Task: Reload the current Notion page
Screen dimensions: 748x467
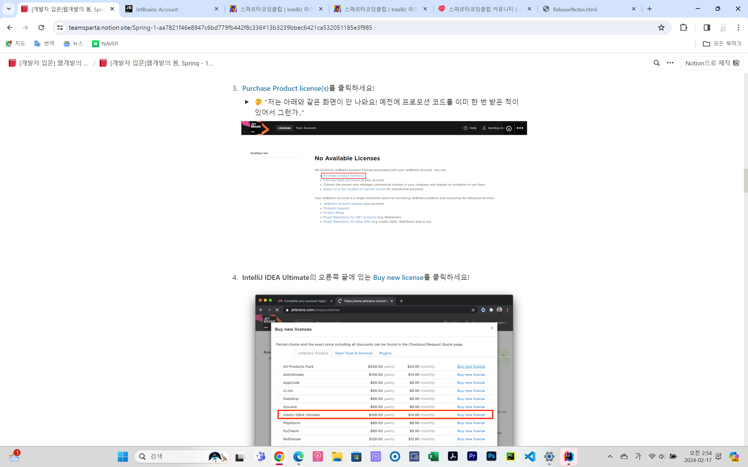Action: click(x=41, y=27)
